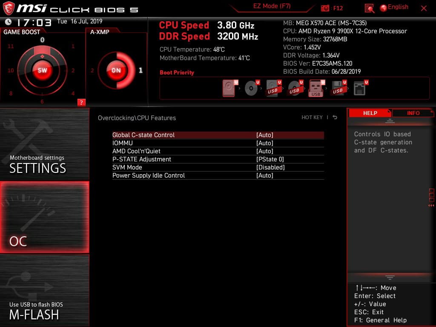Select the Power Supply Idle Control label

click(149, 175)
